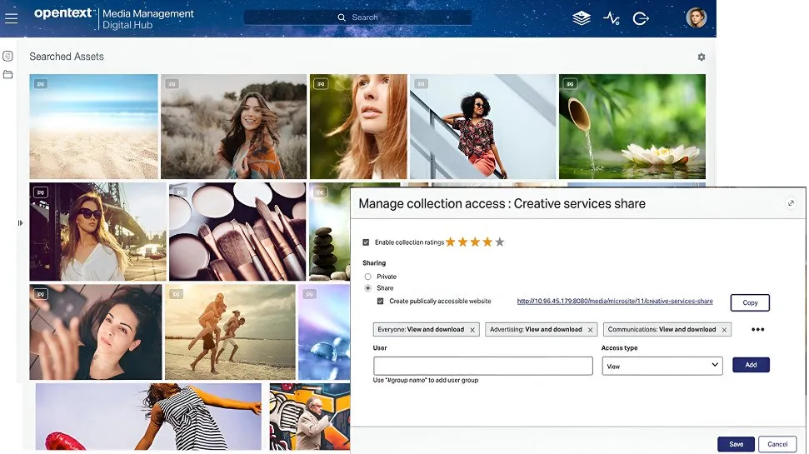Expand the left side panel arrow
Viewport: 809px width, 454px height.
pos(21,222)
